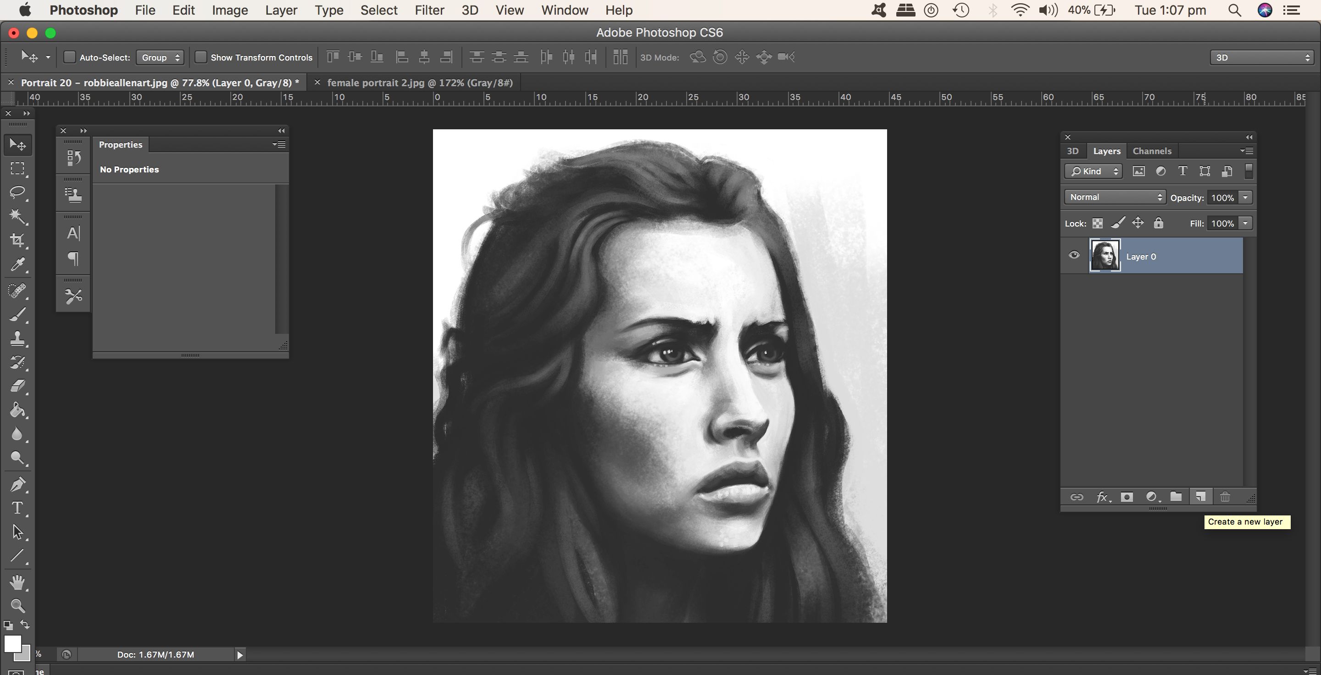1321x675 pixels.
Task: Click Create a new layer icon
Action: click(1200, 497)
